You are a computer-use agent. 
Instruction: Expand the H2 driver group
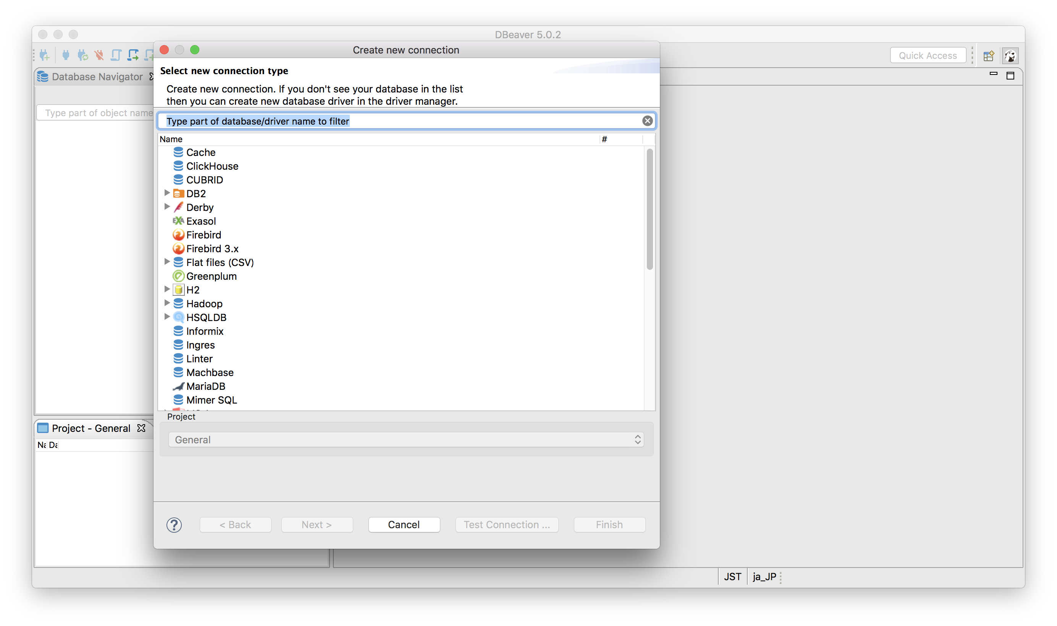(167, 289)
